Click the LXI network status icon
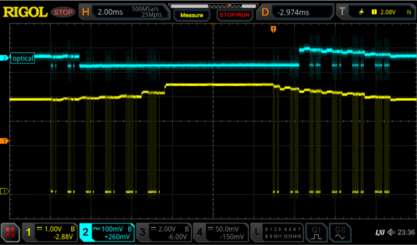This screenshot has width=417, height=245. click(x=380, y=232)
